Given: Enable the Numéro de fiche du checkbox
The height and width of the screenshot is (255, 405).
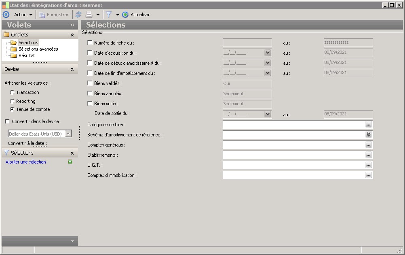Looking at the screenshot, I should (x=90, y=43).
